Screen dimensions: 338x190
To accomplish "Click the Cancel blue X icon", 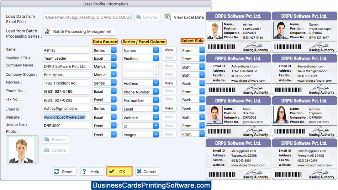I will point(139,171).
